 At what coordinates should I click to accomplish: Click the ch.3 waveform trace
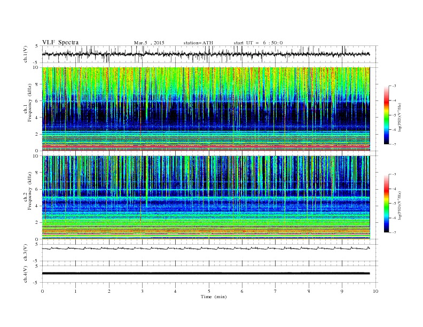pos(206,248)
